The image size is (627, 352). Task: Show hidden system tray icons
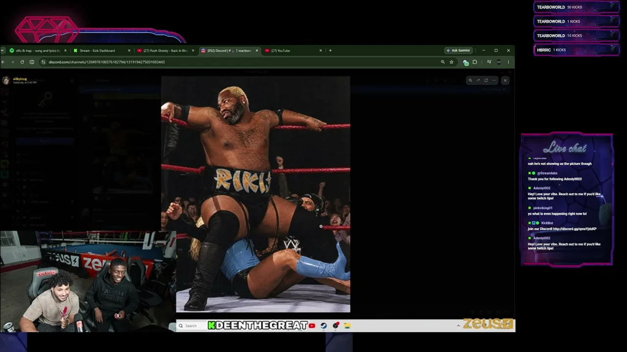tap(458, 326)
